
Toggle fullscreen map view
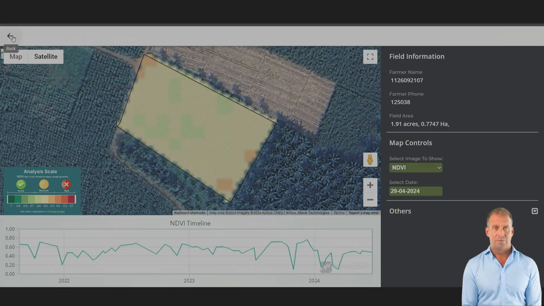tap(370, 57)
